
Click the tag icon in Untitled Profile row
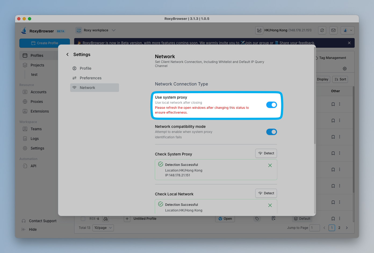(x=257, y=219)
